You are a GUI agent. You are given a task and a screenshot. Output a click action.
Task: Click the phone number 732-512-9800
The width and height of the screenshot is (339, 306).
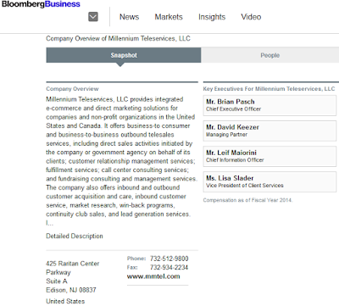[169, 259]
